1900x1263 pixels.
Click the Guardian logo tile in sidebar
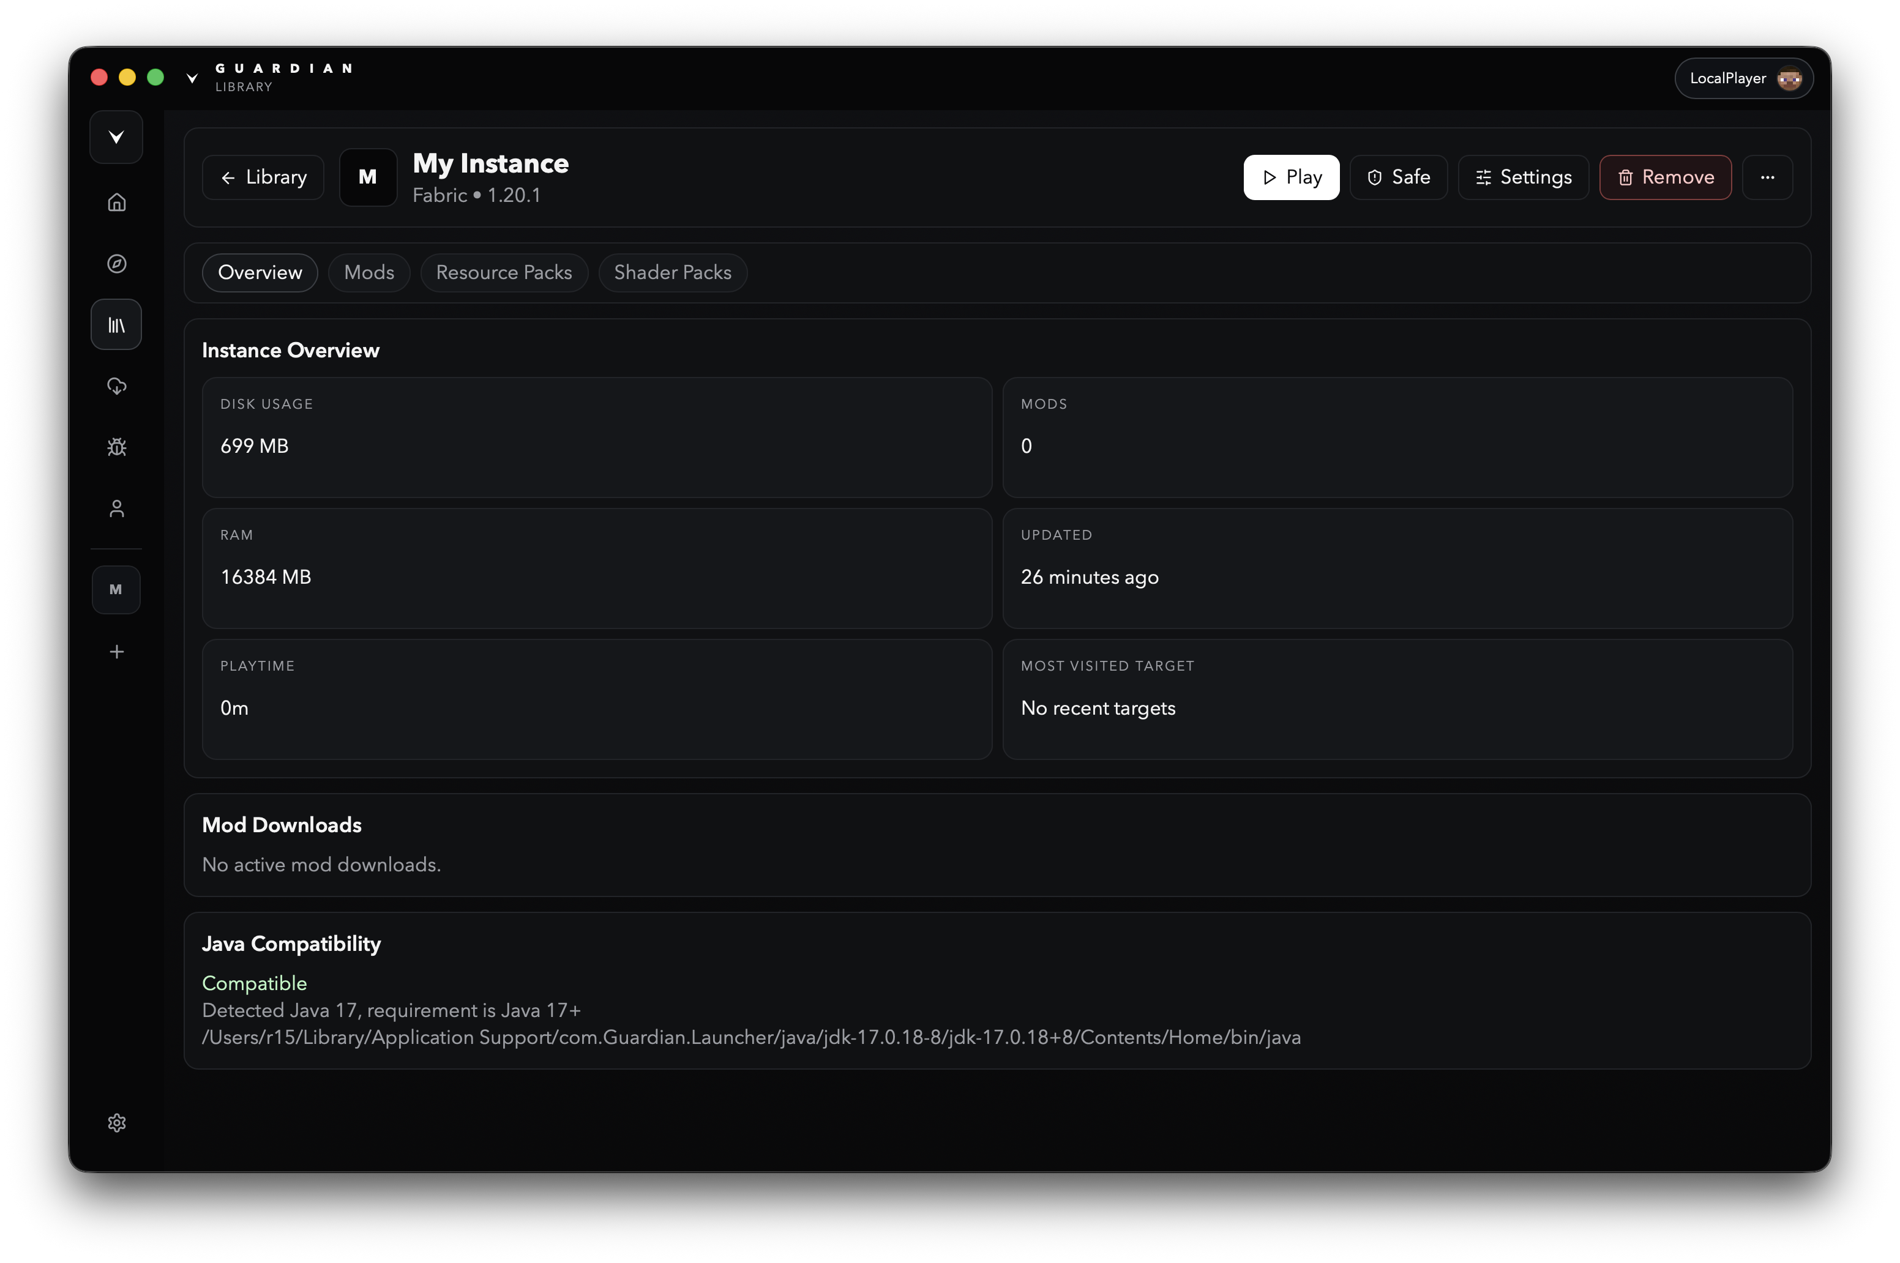117,137
